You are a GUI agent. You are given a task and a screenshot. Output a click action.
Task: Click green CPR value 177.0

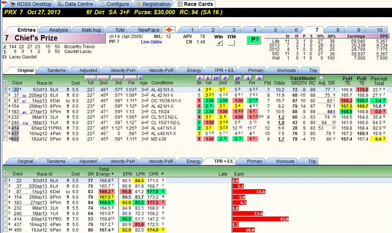point(152,191)
